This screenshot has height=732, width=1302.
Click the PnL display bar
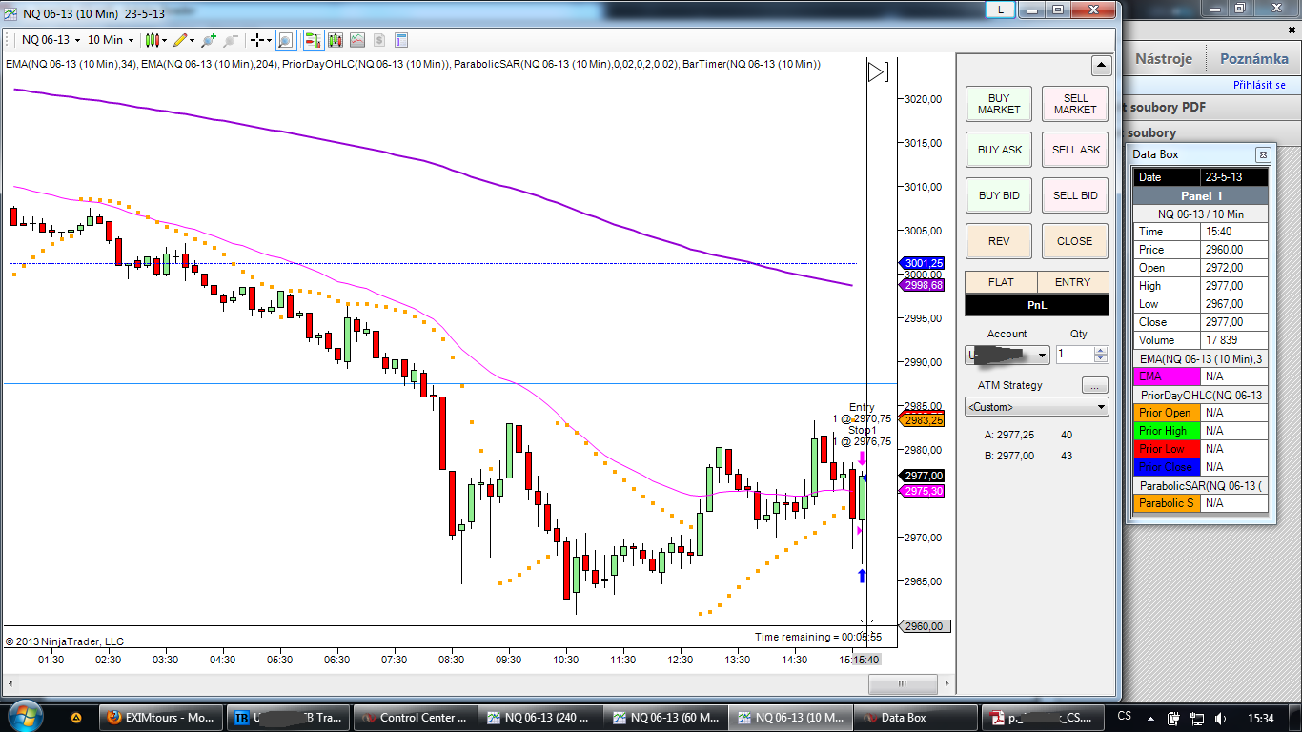point(1037,305)
